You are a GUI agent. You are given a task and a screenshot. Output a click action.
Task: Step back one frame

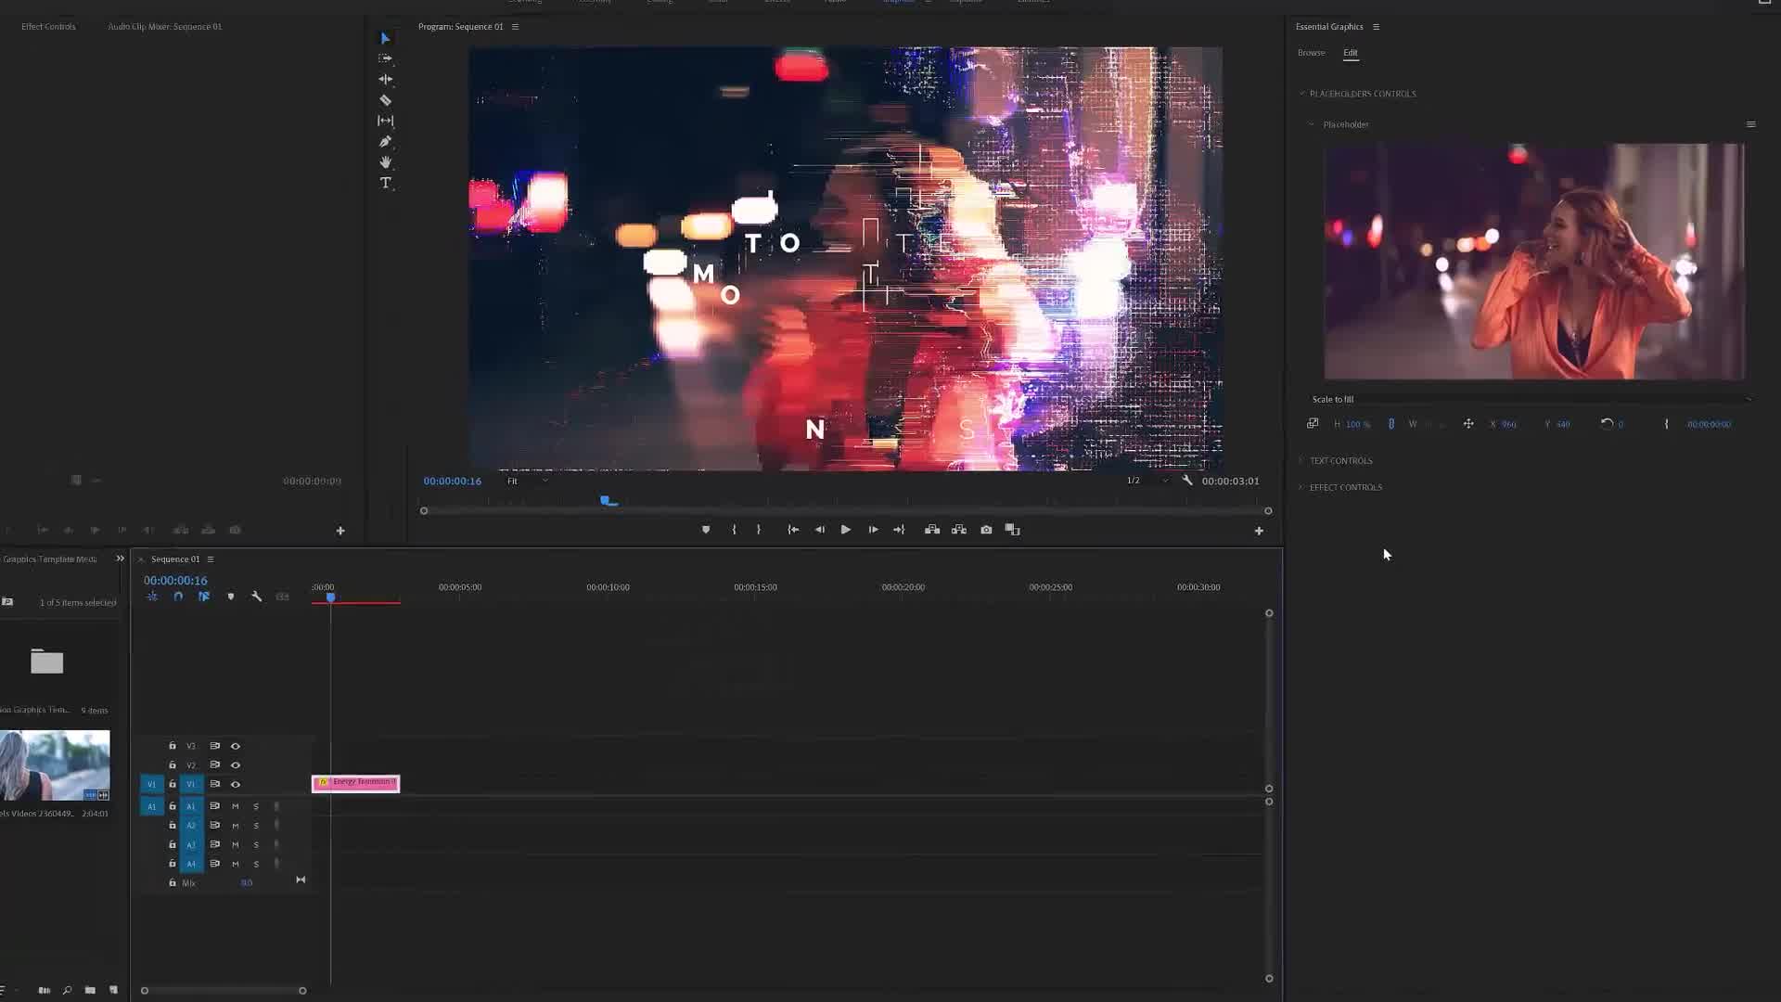click(x=820, y=530)
